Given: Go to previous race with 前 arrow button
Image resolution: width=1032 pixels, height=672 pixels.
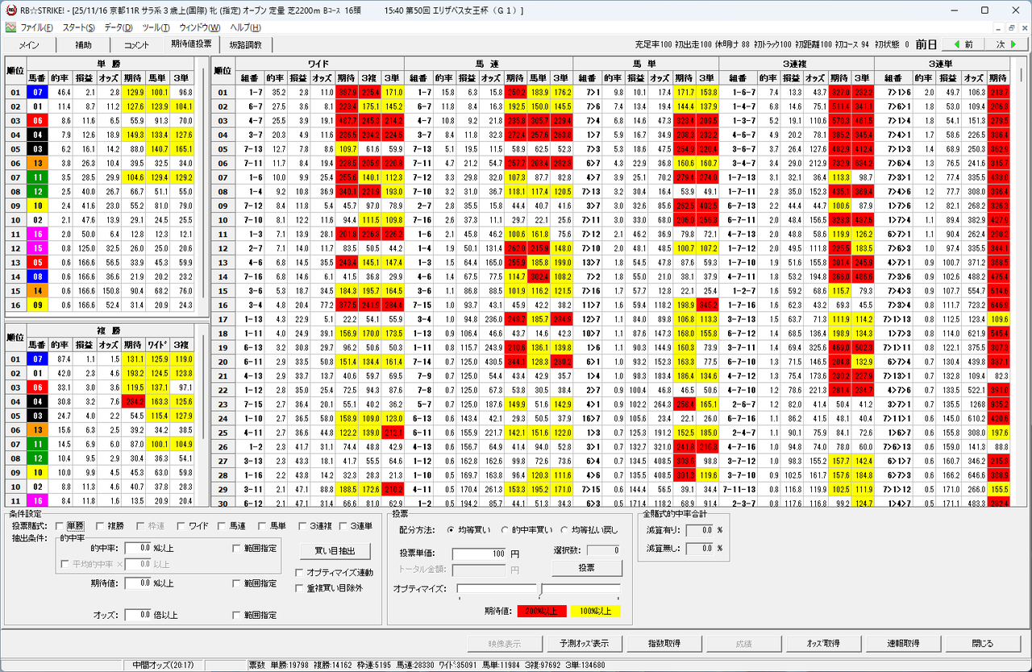Looking at the screenshot, I should click(x=963, y=44).
